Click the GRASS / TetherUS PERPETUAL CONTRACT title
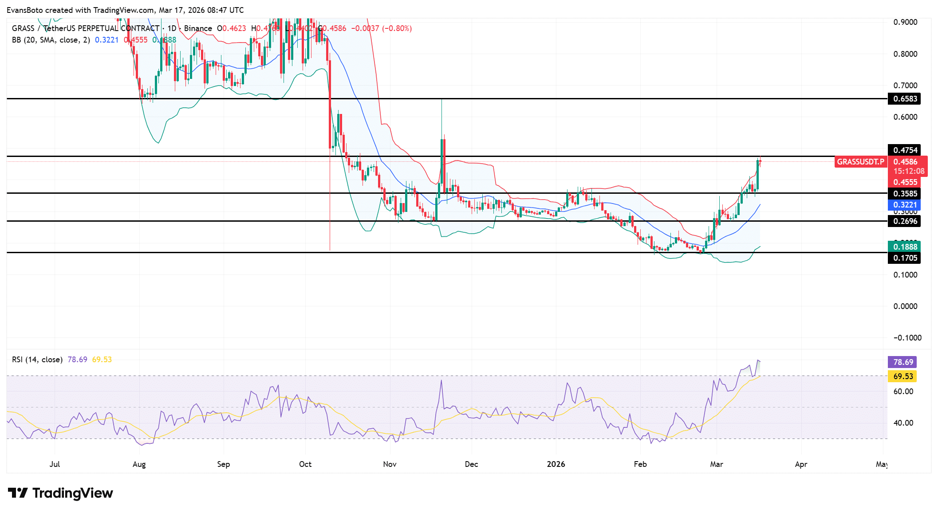This screenshot has width=938, height=513. coord(86,28)
